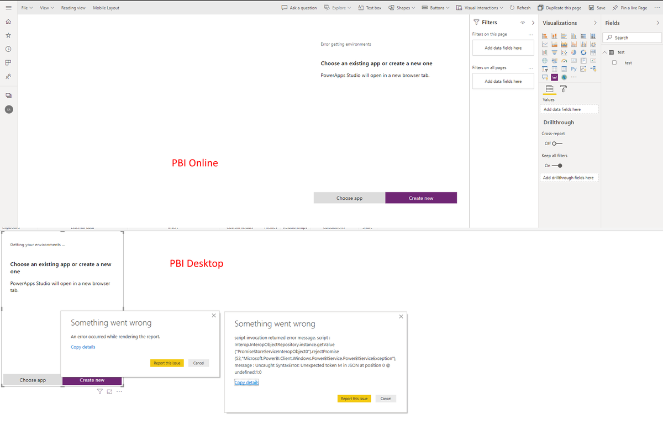The image size is (663, 430).
Task: Open the Fields tab in Visualizations pane
Action: [x=550, y=89]
